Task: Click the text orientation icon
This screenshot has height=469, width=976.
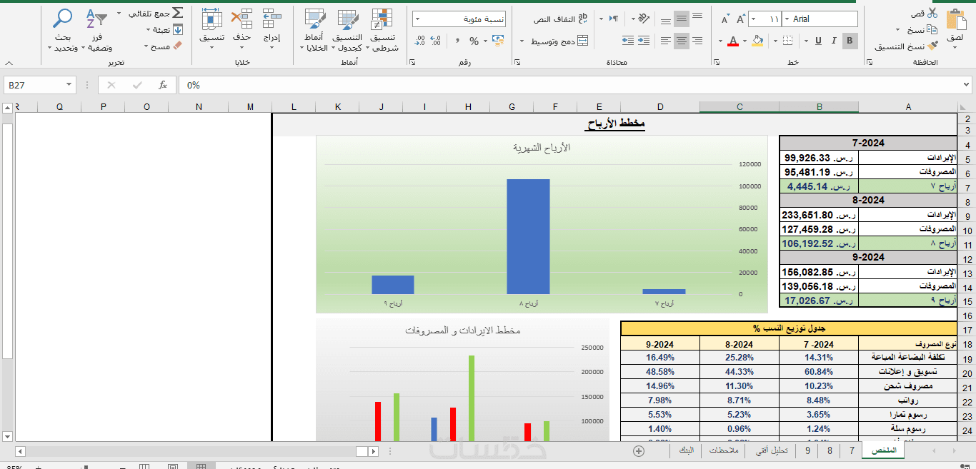Action: click(x=642, y=19)
